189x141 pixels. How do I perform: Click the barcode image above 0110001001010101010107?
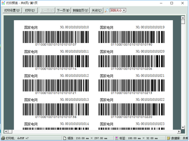(56, 37)
